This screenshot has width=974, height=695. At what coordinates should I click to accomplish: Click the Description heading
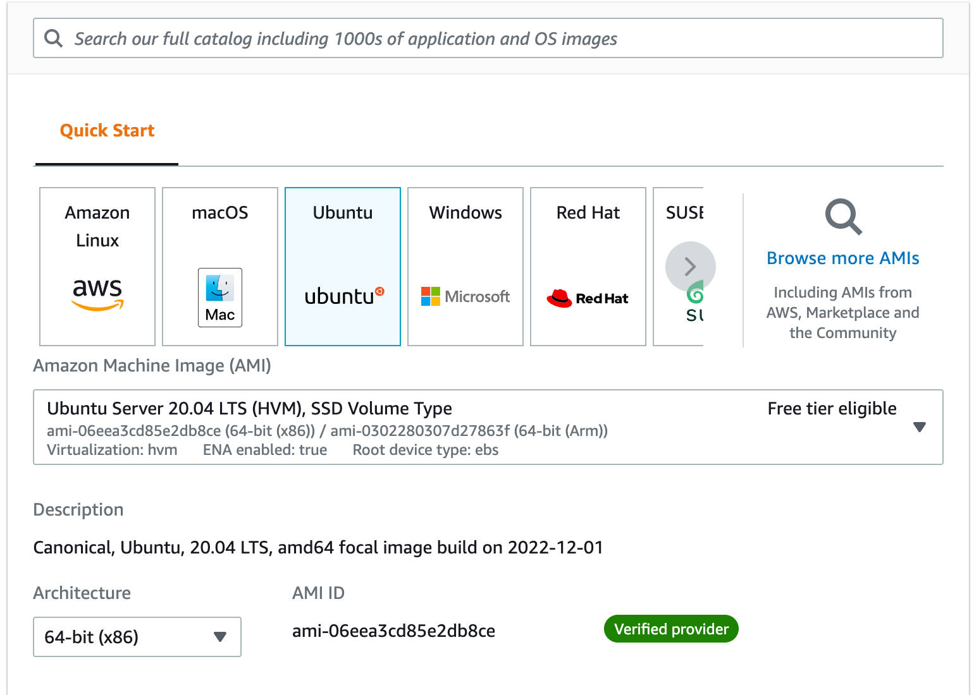tap(78, 510)
